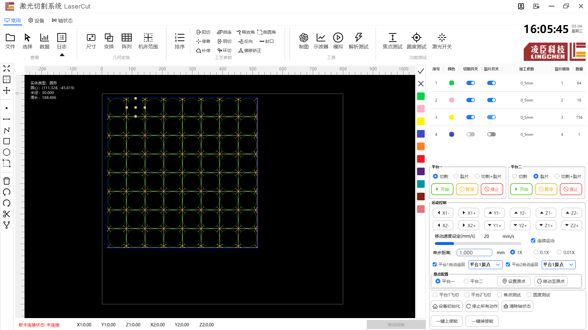Click the 偏移矫正 offset correction option
This screenshot has width=588, height=330.
tap(250, 50)
